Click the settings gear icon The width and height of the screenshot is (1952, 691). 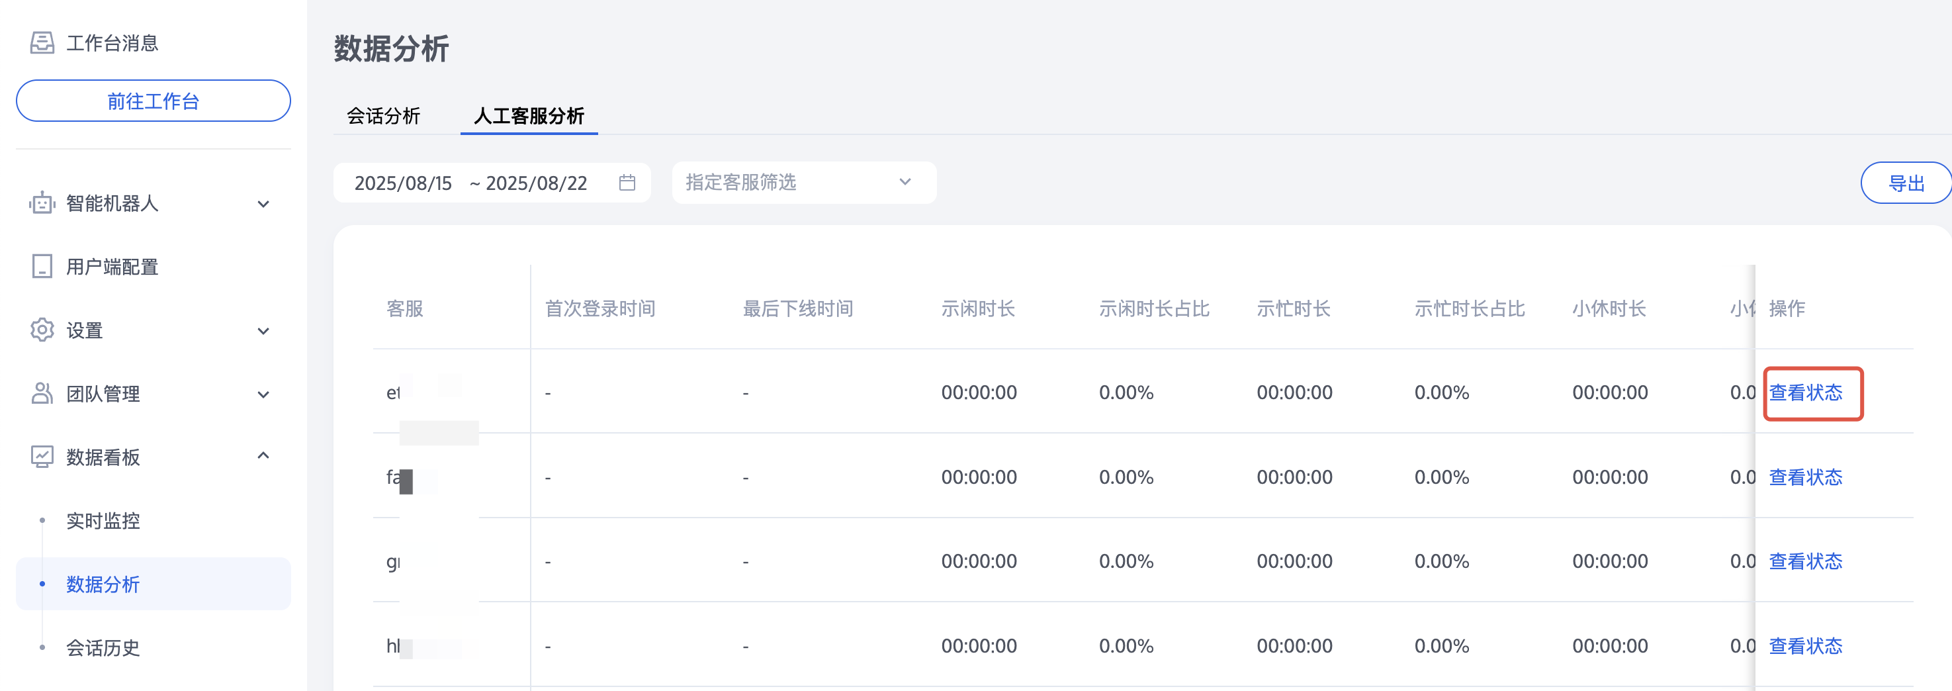42,330
